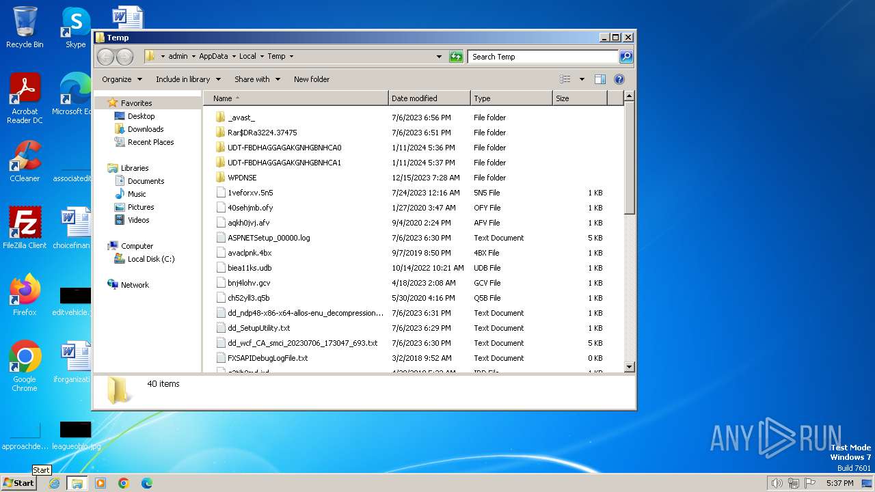
Task: Sort by the Size column header
Action: click(580, 98)
